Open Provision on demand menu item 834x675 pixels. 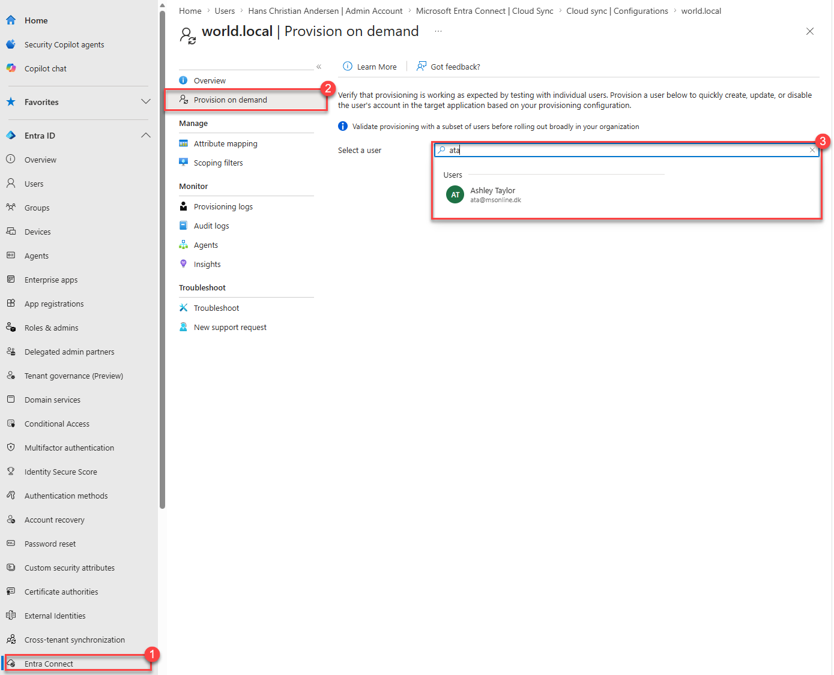pyautogui.click(x=246, y=100)
